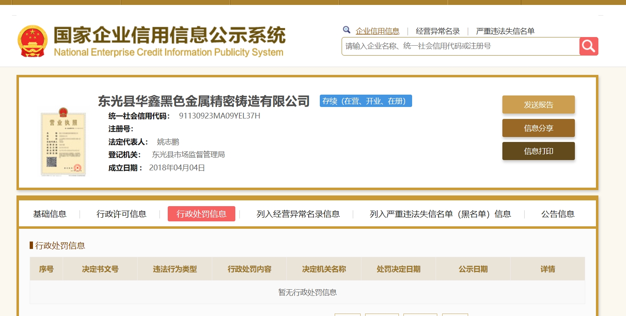Open the 行政许可信息 tab
Image resolution: width=626 pixels, height=316 pixels.
click(122, 214)
